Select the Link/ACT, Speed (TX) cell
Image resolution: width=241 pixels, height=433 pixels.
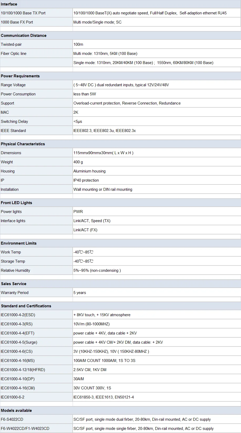(92, 221)
